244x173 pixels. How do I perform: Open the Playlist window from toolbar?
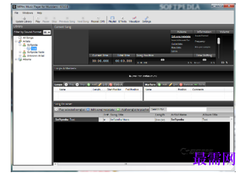point(112,20)
